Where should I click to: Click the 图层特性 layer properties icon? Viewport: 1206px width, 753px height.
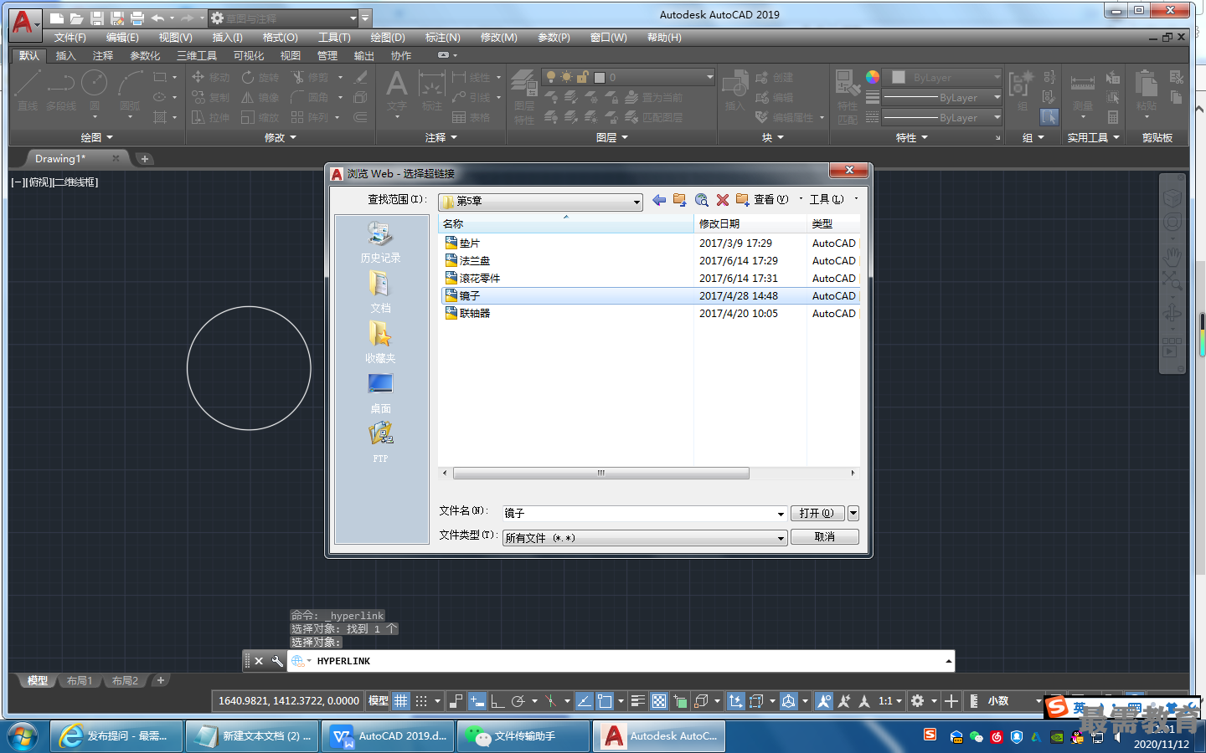click(524, 97)
